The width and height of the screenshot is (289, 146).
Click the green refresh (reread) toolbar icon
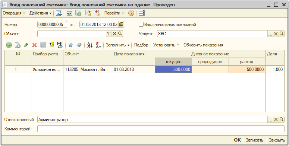click(x=69, y=13)
